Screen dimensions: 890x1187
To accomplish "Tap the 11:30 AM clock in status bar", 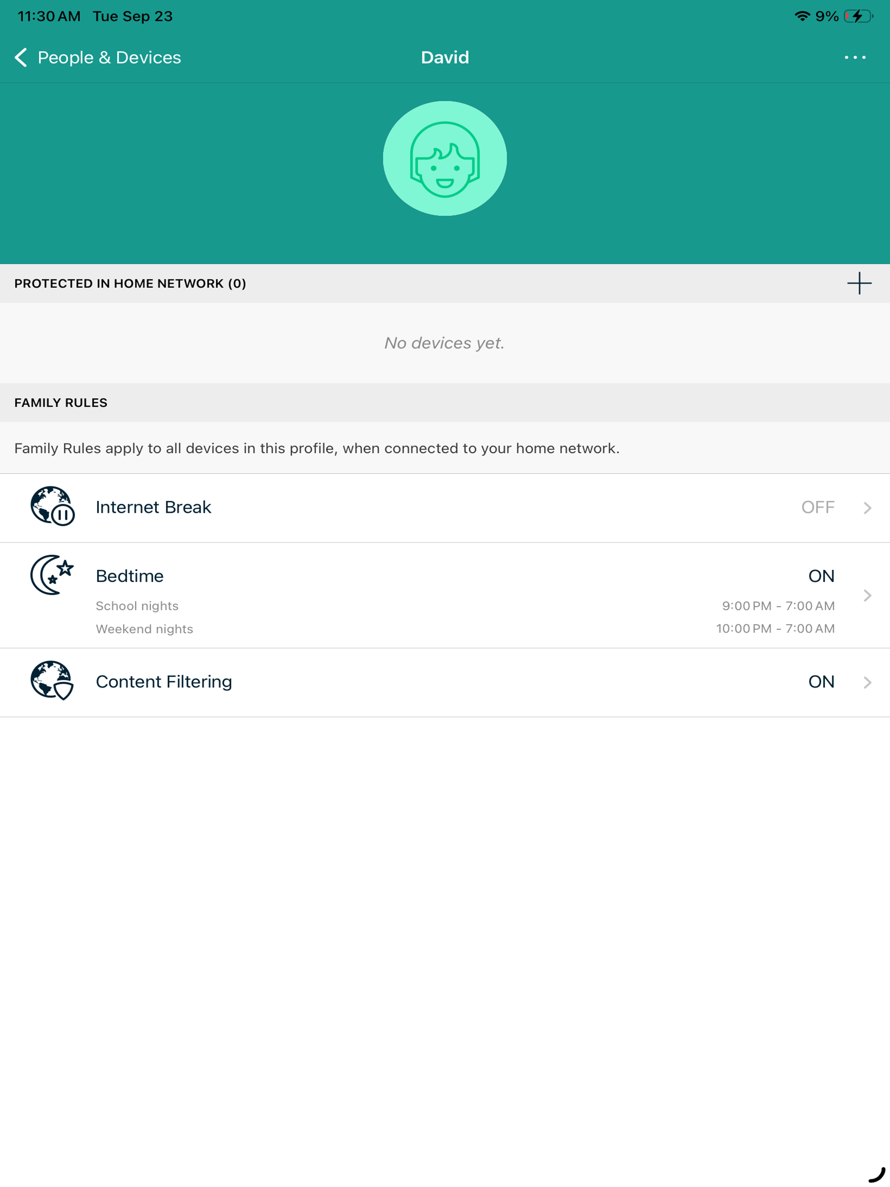I will click(49, 16).
